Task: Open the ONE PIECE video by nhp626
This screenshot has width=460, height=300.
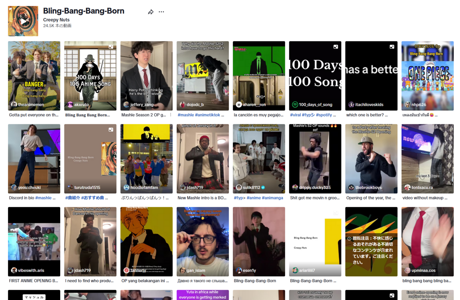Action: pos(427,76)
